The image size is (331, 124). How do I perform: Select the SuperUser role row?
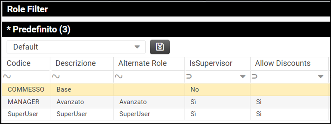click(x=23, y=114)
